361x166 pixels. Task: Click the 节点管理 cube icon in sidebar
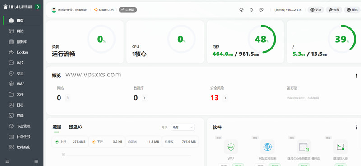11,126
